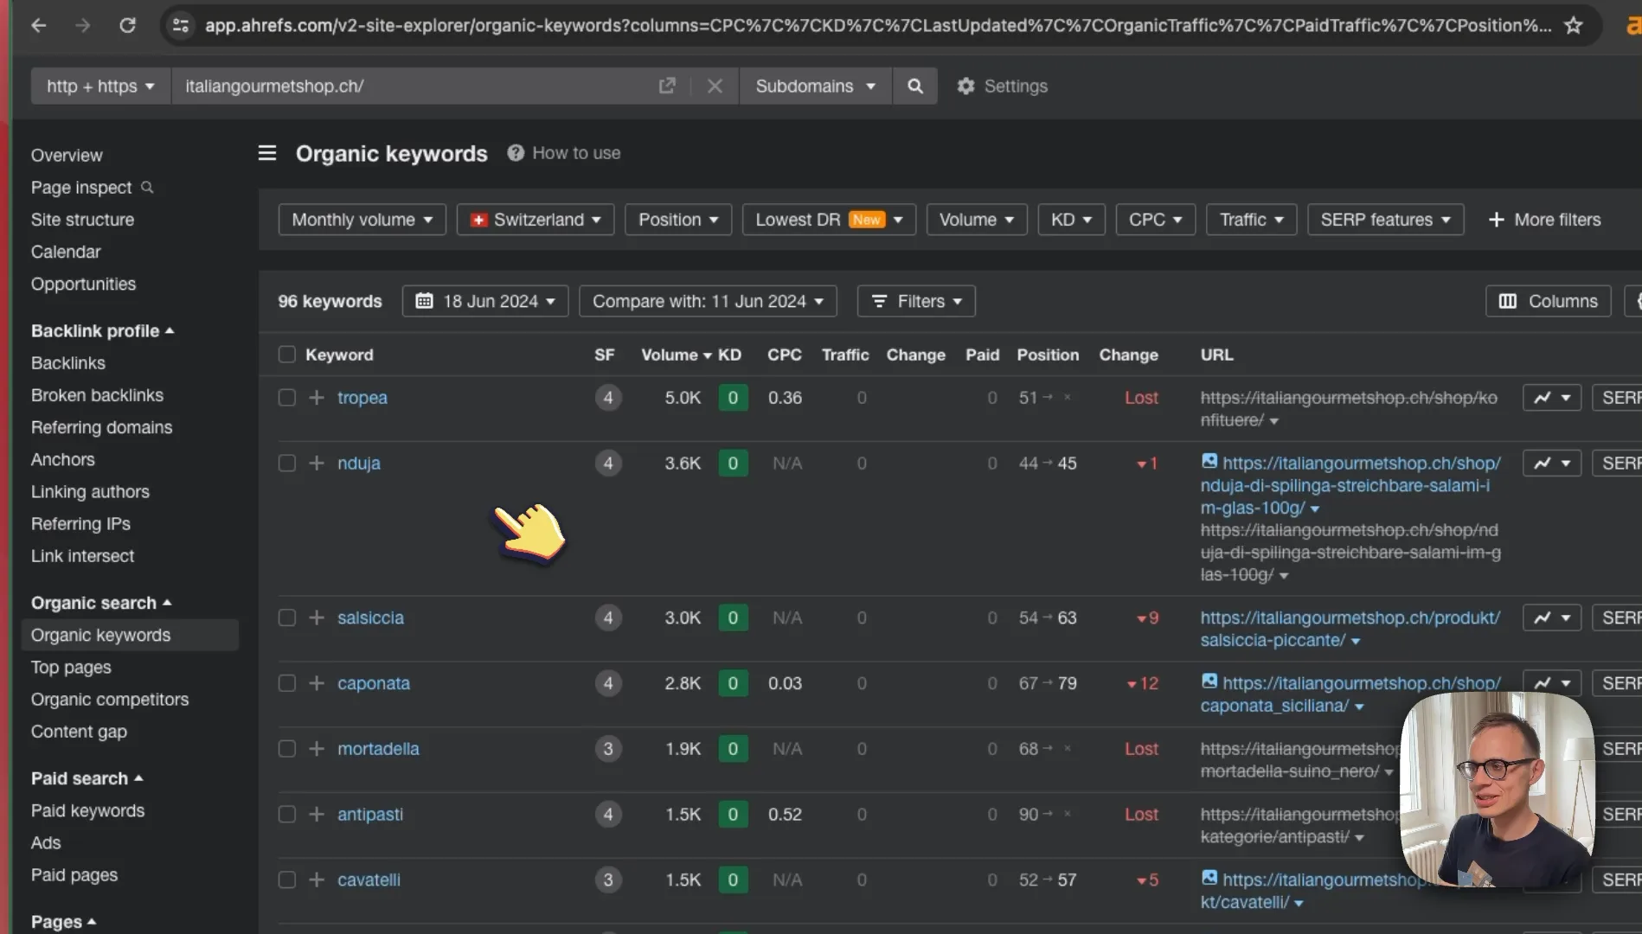
Task: Collapse Backlink profile section
Action: click(102, 331)
